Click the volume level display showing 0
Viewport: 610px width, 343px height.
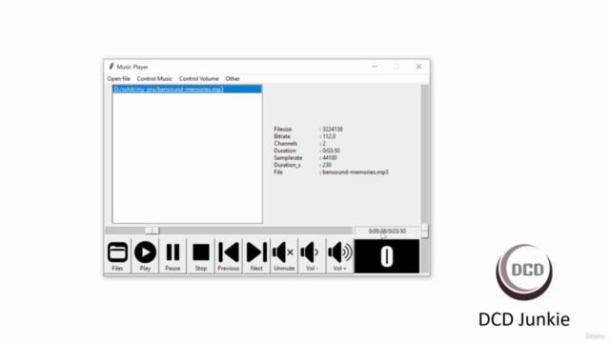pyautogui.click(x=387, y=256)
